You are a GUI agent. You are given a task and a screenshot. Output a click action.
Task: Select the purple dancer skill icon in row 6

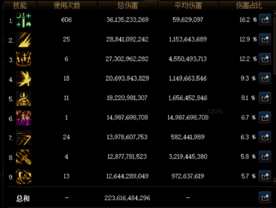coord(24,118)
